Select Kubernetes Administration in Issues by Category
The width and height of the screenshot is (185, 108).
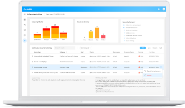[133, 25]
